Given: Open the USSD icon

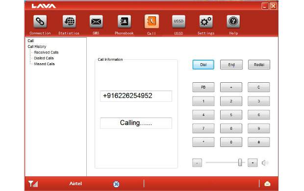Looking at the screenshot, I should (x=178, y=22).
